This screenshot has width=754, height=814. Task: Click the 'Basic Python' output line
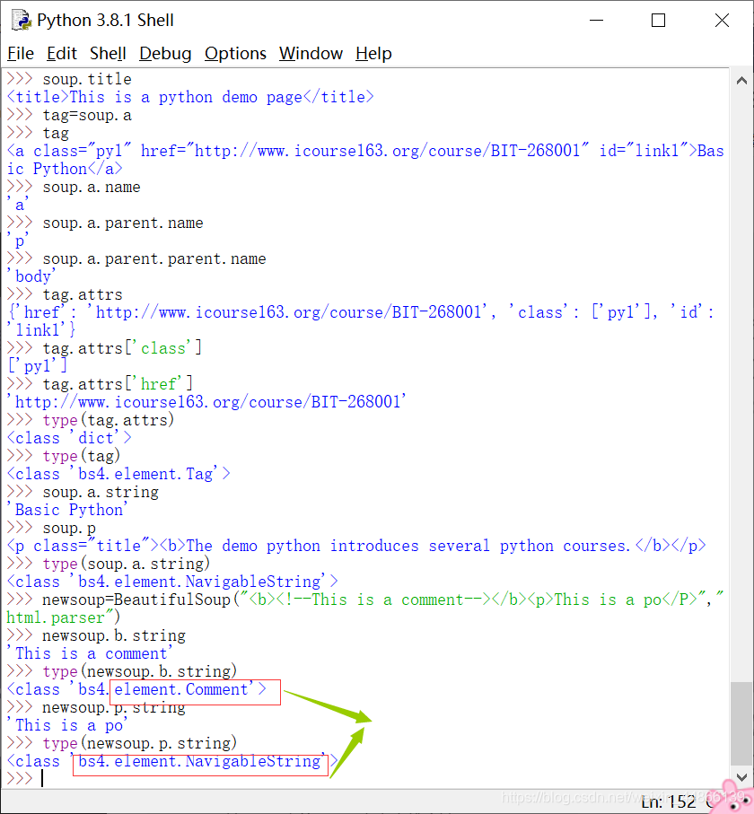pyautogui.click(x=67, y=510)
